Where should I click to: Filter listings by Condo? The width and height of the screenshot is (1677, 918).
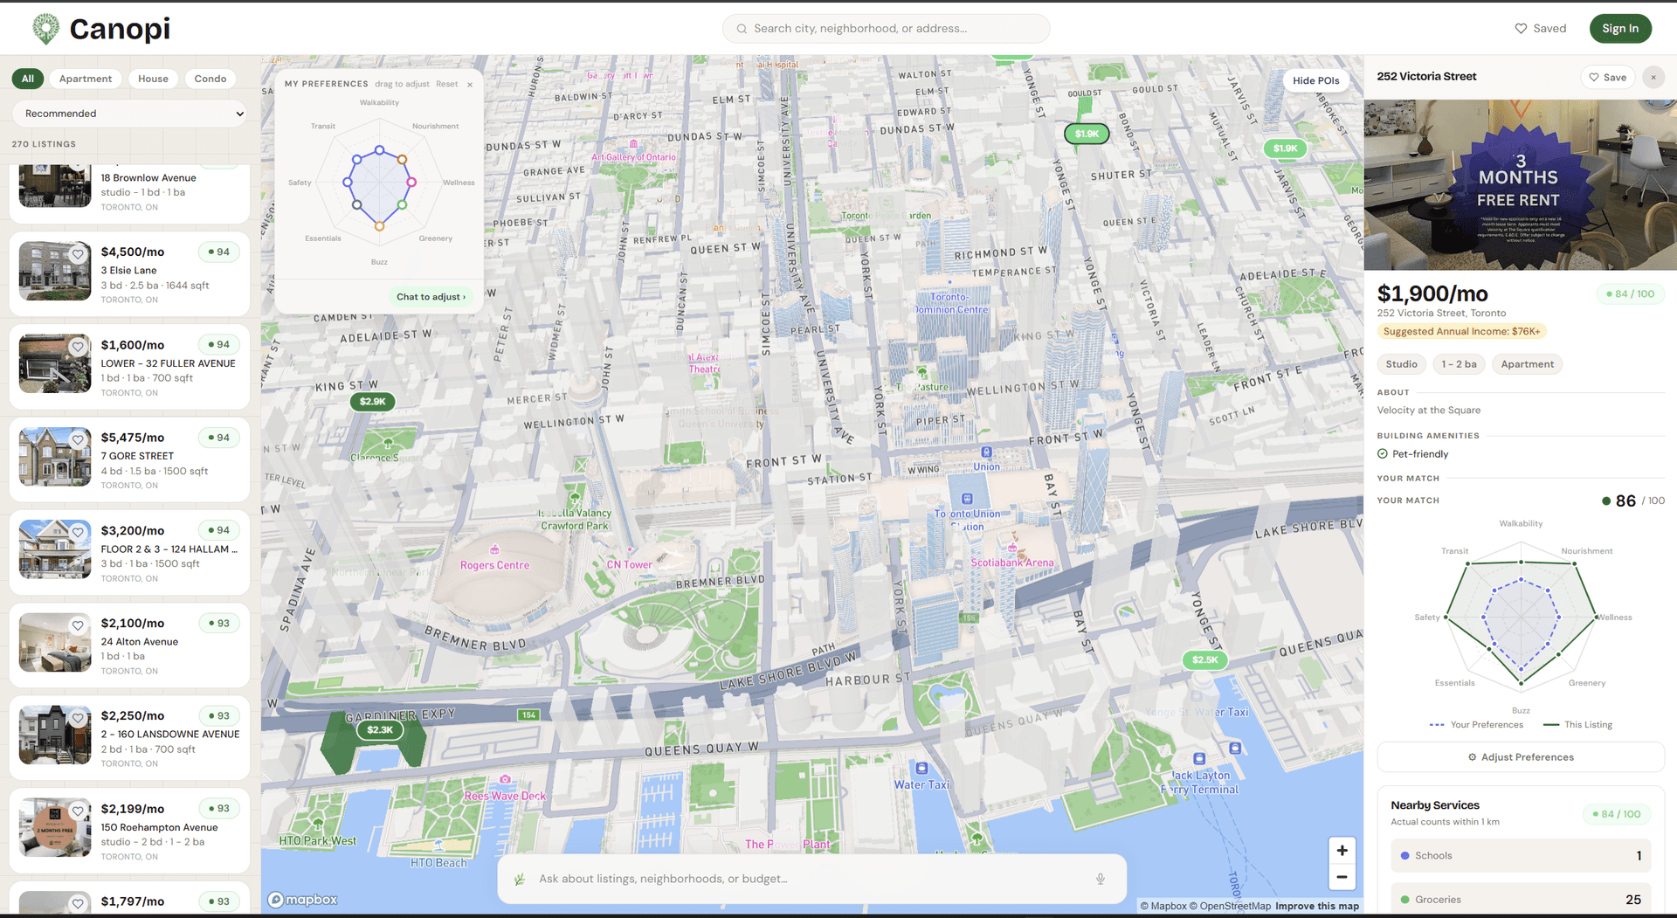tap(210, 79)
